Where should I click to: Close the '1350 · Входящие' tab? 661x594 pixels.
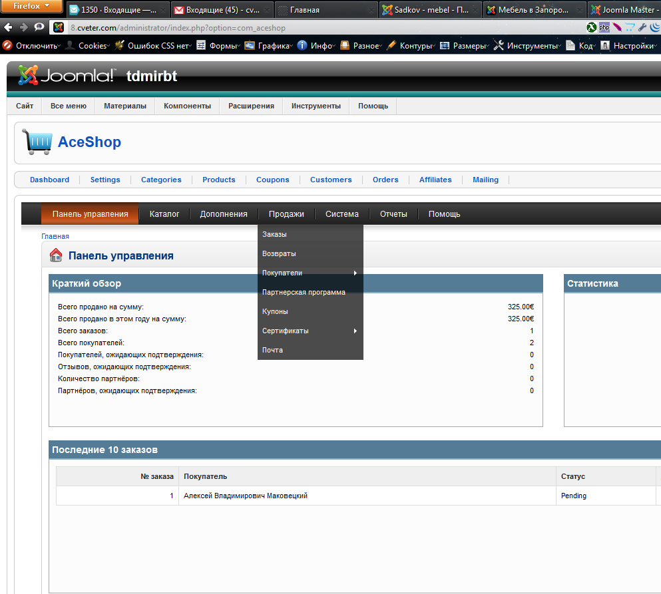162,10
